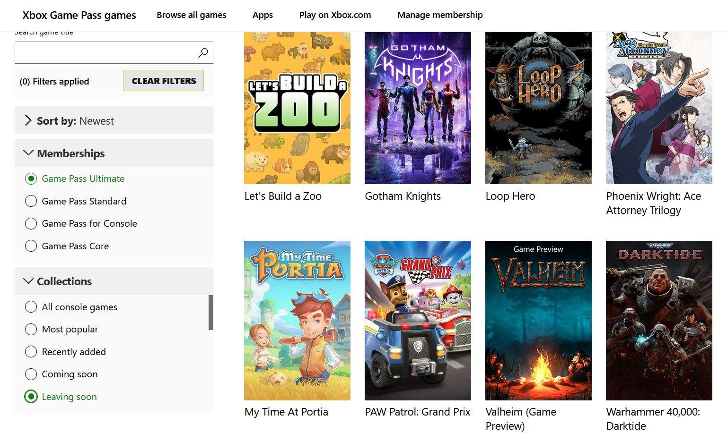This screenshot has width=727, height=433.
Task: Click PAW Patrol: Grand Prix title
Action: [418, 412]
